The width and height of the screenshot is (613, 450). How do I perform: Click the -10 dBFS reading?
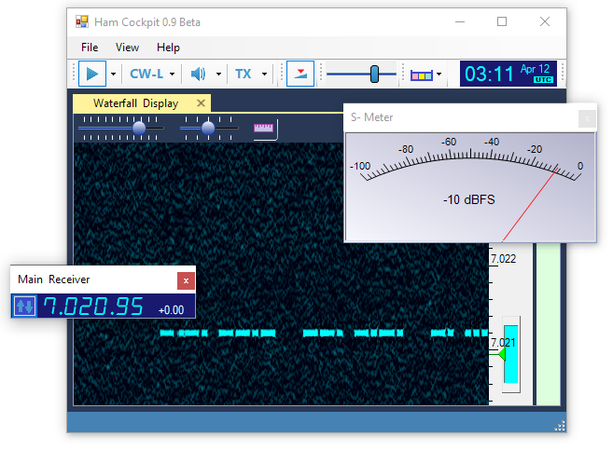[469, 199]
